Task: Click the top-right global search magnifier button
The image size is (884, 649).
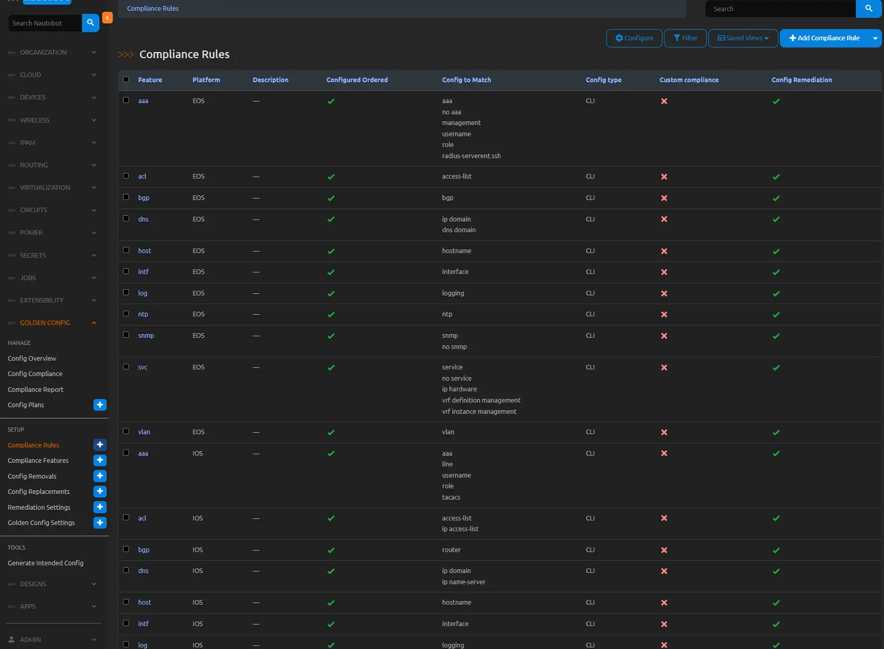Action: tap(868, 9)
